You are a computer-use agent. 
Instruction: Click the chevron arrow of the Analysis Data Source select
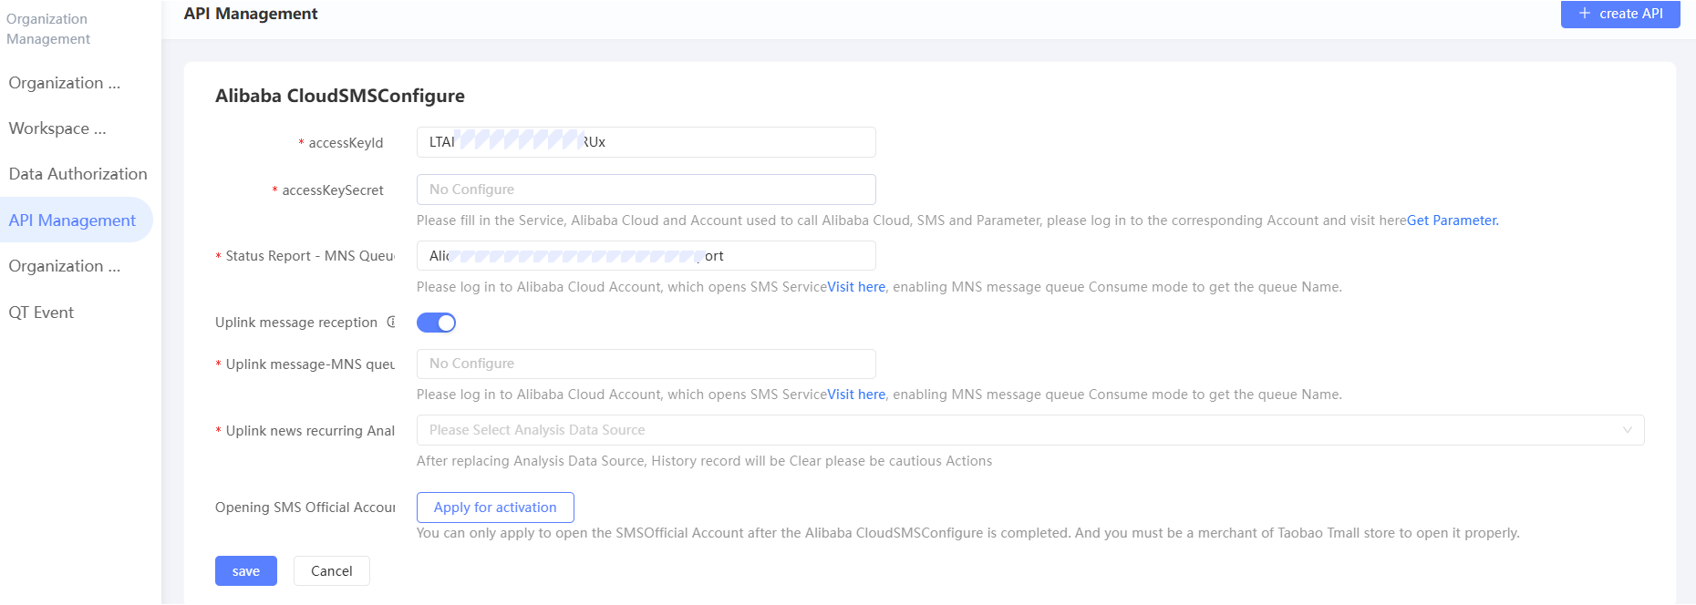[1628, 430]
